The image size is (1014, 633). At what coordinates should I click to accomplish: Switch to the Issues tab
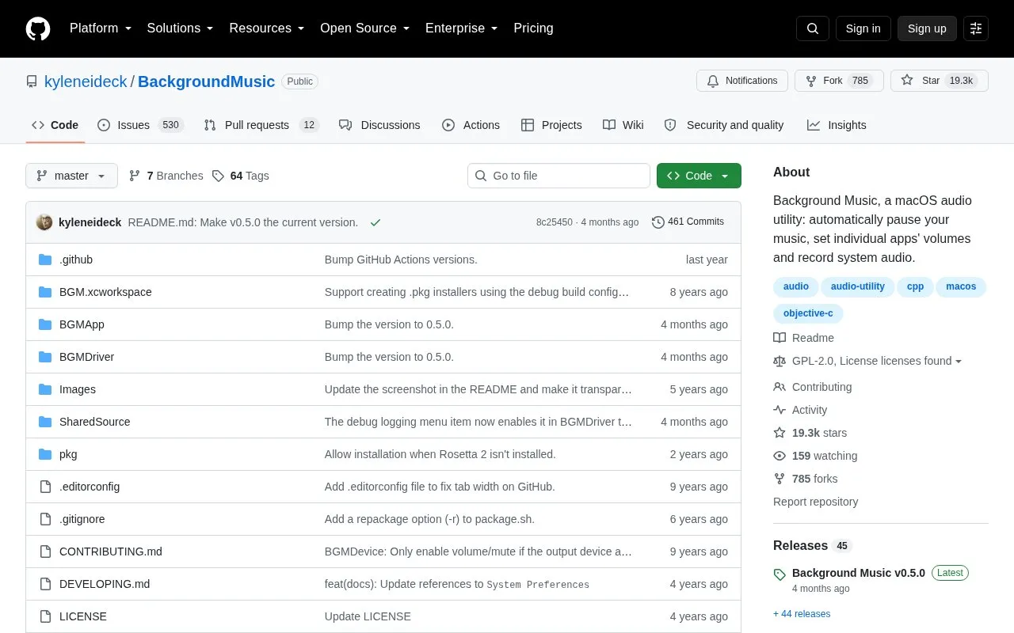140,125
